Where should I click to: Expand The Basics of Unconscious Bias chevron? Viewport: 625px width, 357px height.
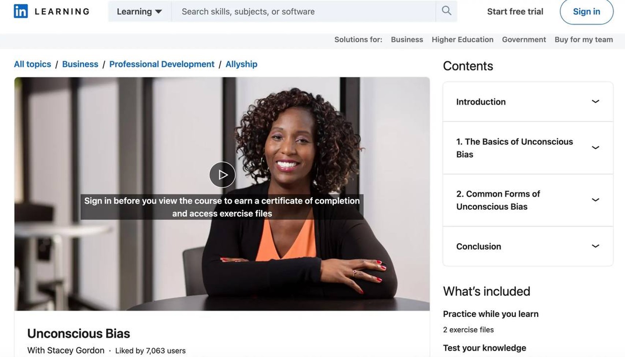595,148
